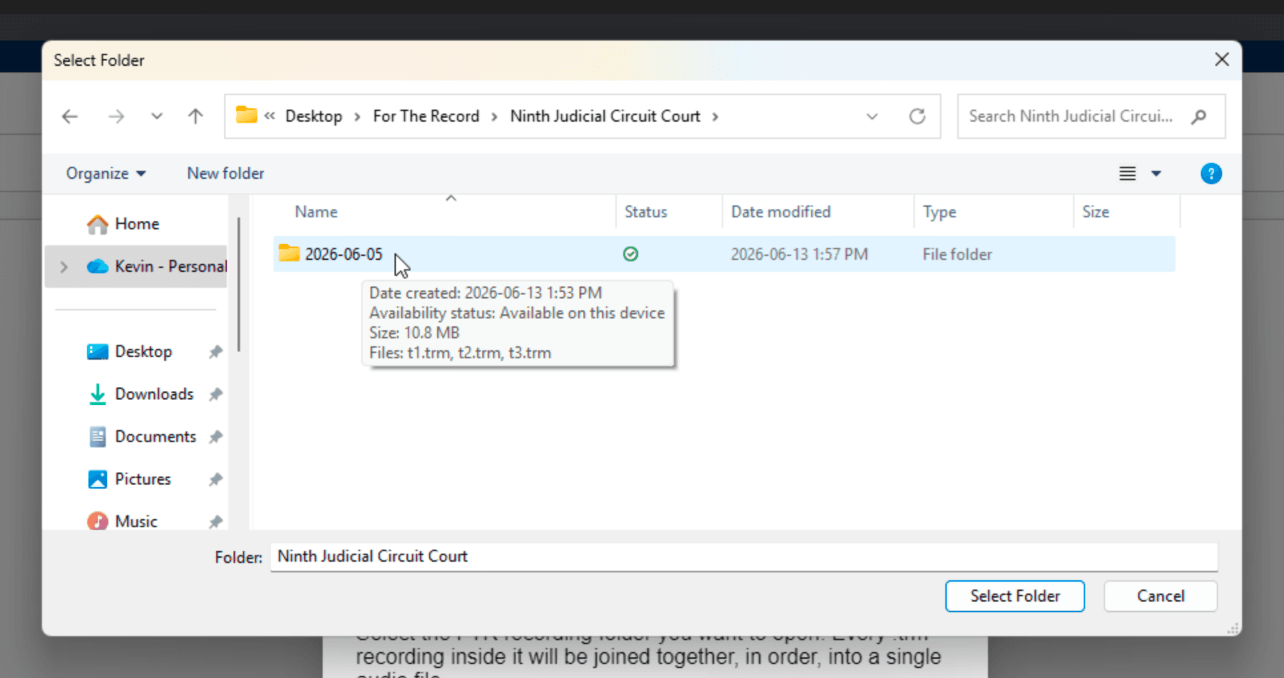Viewport: 1284px width, 678px height.
Task: Click the dialog resize grip corner
Action: tap(1233, 628)
